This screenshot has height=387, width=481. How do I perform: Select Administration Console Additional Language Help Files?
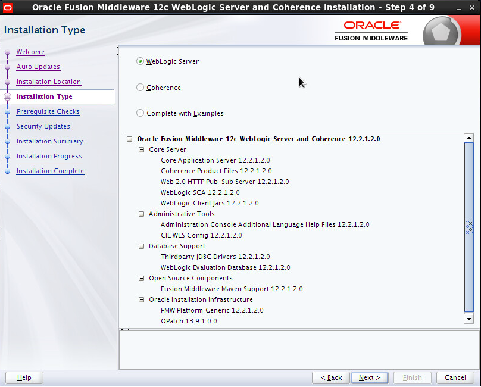265,224
